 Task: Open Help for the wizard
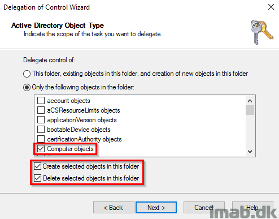252,208
